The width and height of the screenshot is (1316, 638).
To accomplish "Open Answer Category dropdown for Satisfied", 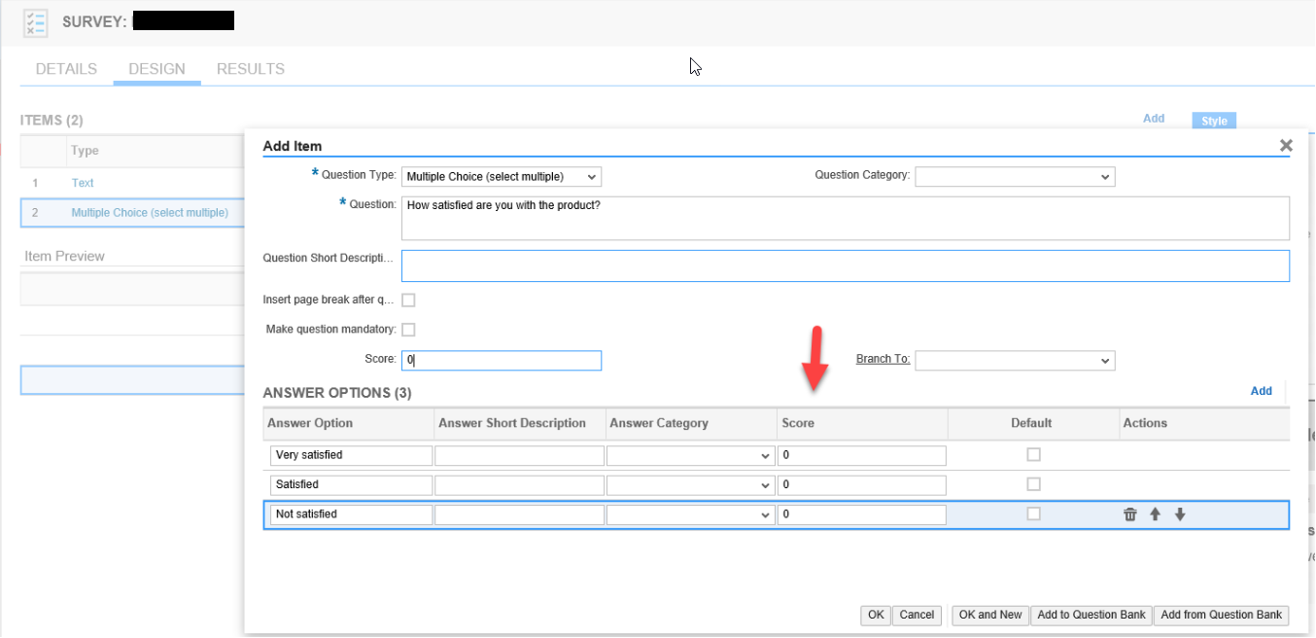I will click(690, 485).
